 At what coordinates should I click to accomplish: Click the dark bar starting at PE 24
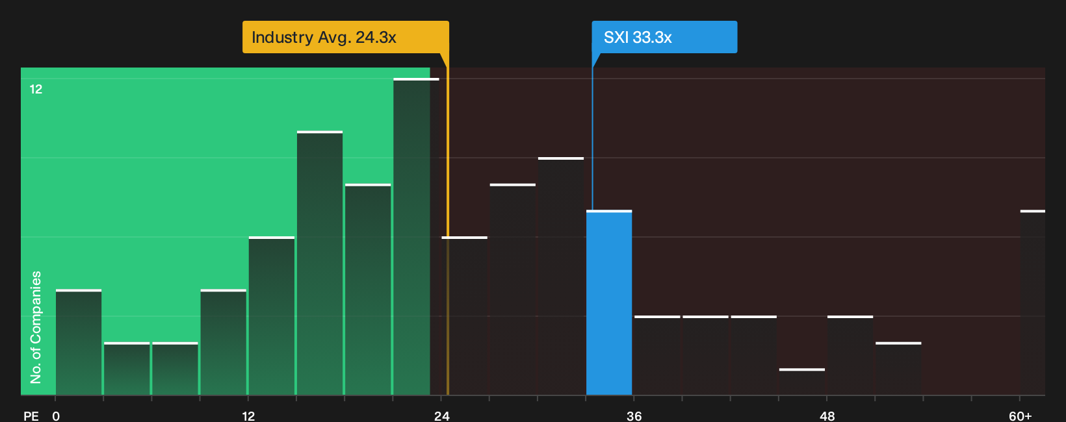coord(465,316)
